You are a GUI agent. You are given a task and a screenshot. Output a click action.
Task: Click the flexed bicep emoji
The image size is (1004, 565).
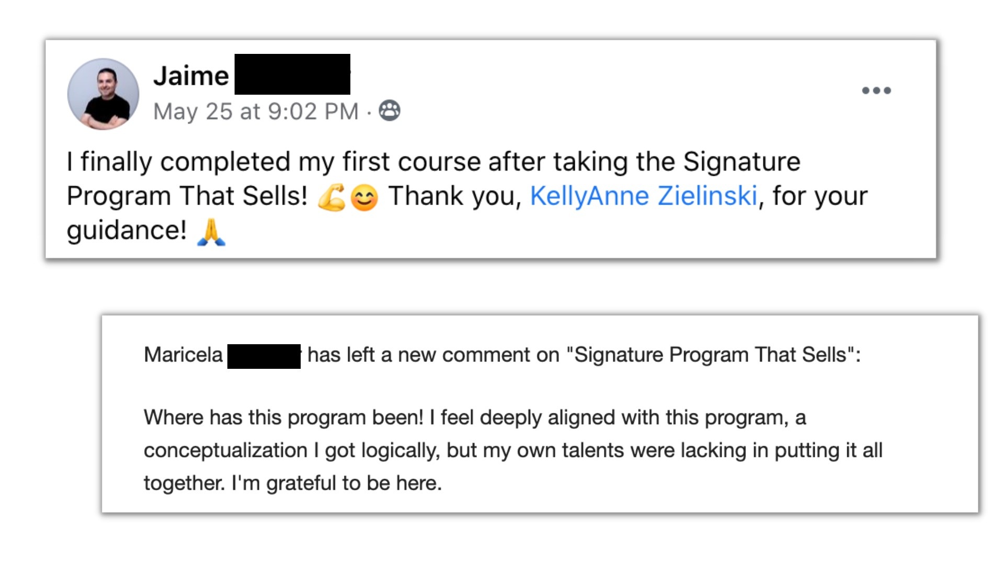tap(332, 198)
